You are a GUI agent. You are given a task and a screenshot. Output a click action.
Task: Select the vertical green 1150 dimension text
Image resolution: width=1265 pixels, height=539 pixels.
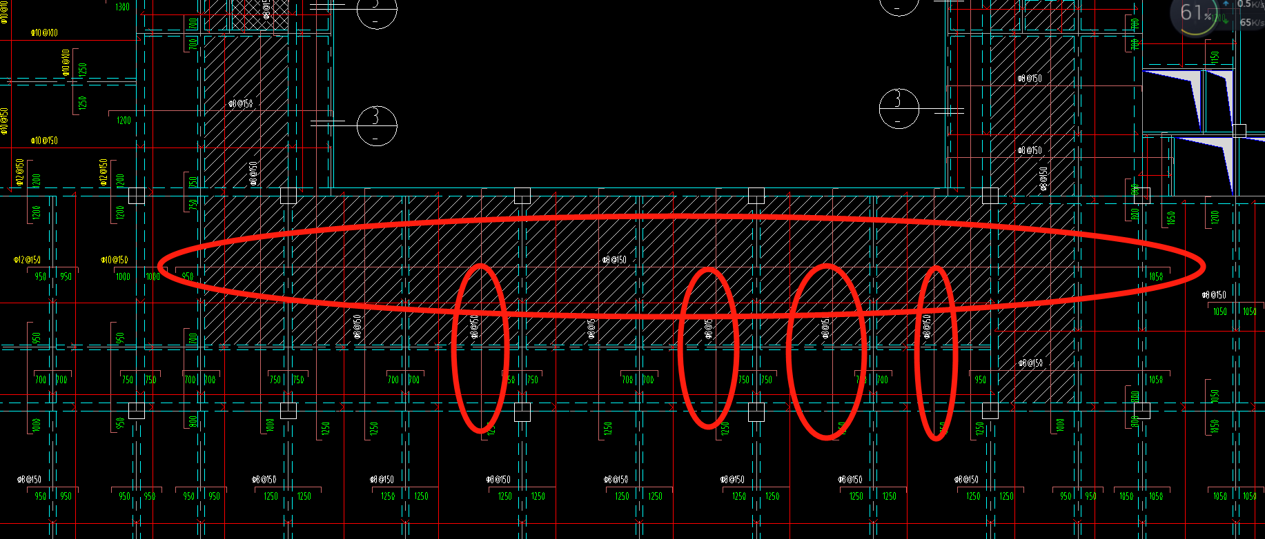click(x=1214, y=57)
